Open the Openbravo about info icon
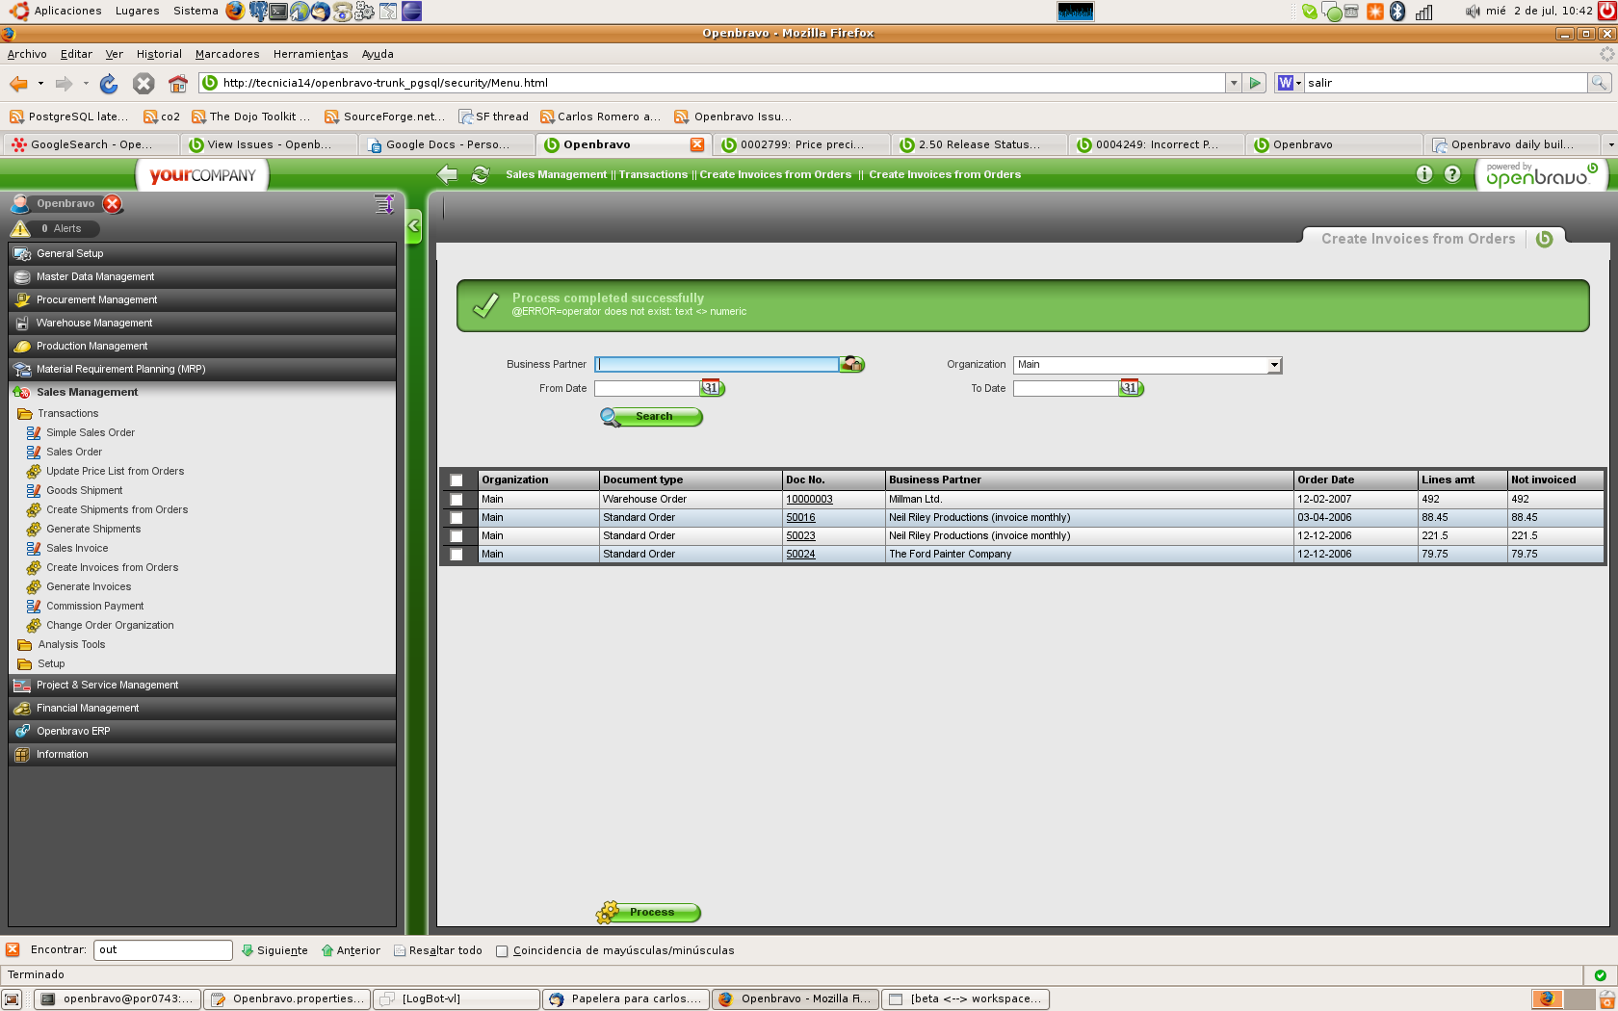The image size is (1618, 1011). (x=1424, y=174)
